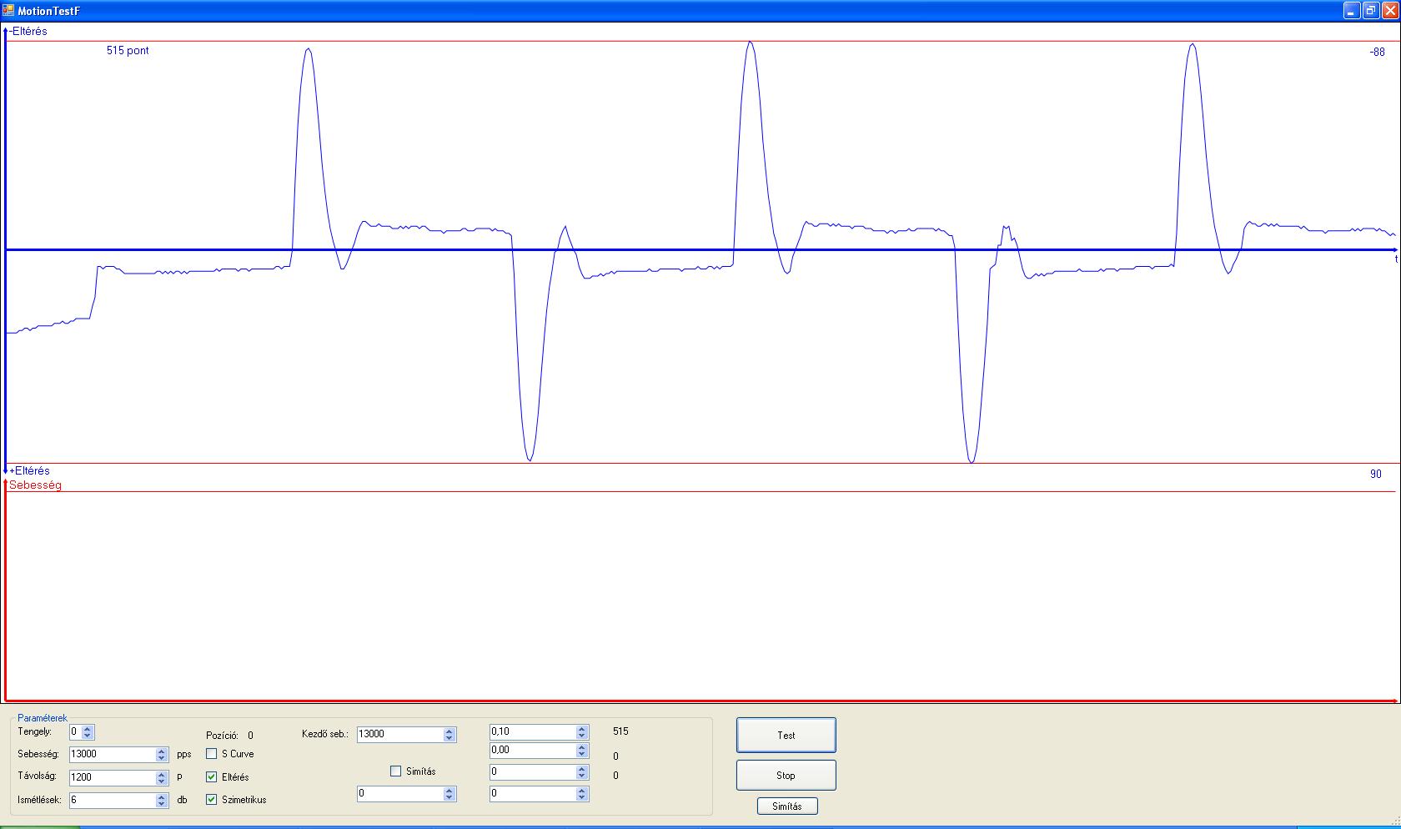The width and height of the screenshot is (1401, 829).
Task: Click the red 'Sebesség' axis label
Action: coord(35,485)
